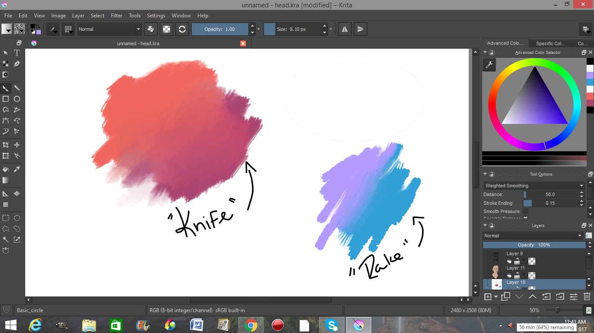
Task: Activate horizontal mirror tool in toolbar
Action: click(345, 29)
